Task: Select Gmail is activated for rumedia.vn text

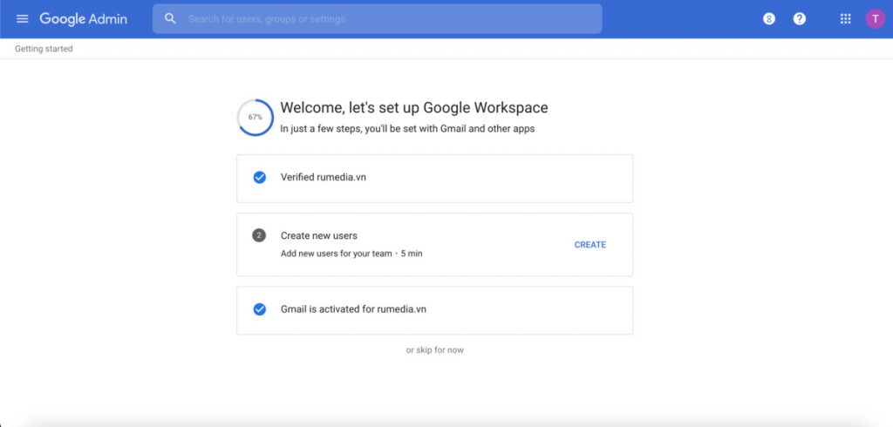Action: click(353, 309)
